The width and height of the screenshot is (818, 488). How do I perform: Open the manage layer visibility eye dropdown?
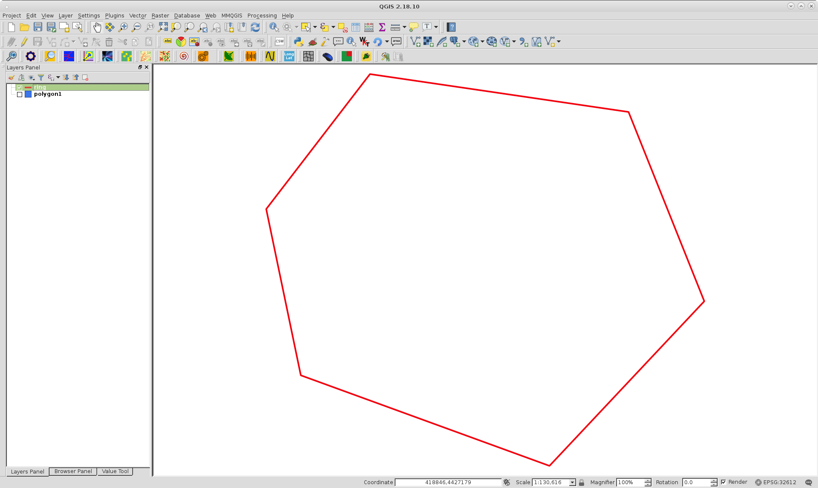[x=31, y=78]
